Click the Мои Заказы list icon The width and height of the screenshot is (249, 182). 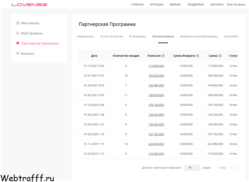tap(18, 23)
